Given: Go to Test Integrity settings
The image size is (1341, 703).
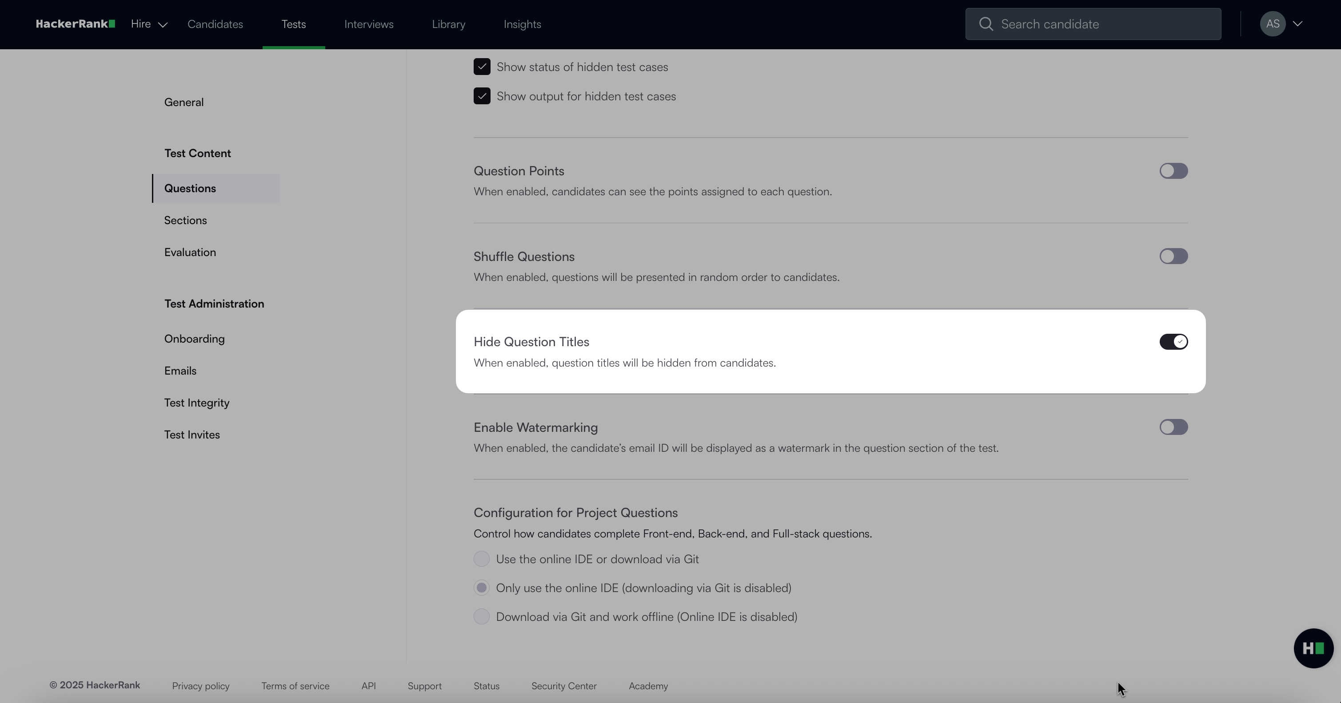Looking at the screenshot, I should click(197, 403).
